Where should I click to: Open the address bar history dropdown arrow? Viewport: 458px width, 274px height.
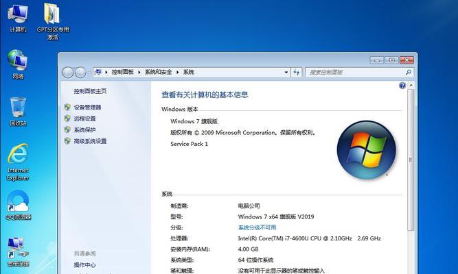click(x=286, y=73)
